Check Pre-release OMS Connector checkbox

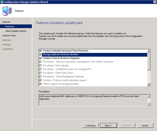tap(41, 62)
